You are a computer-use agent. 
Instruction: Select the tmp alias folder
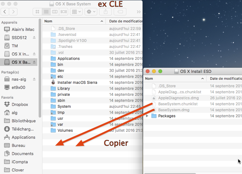[92, 113]
